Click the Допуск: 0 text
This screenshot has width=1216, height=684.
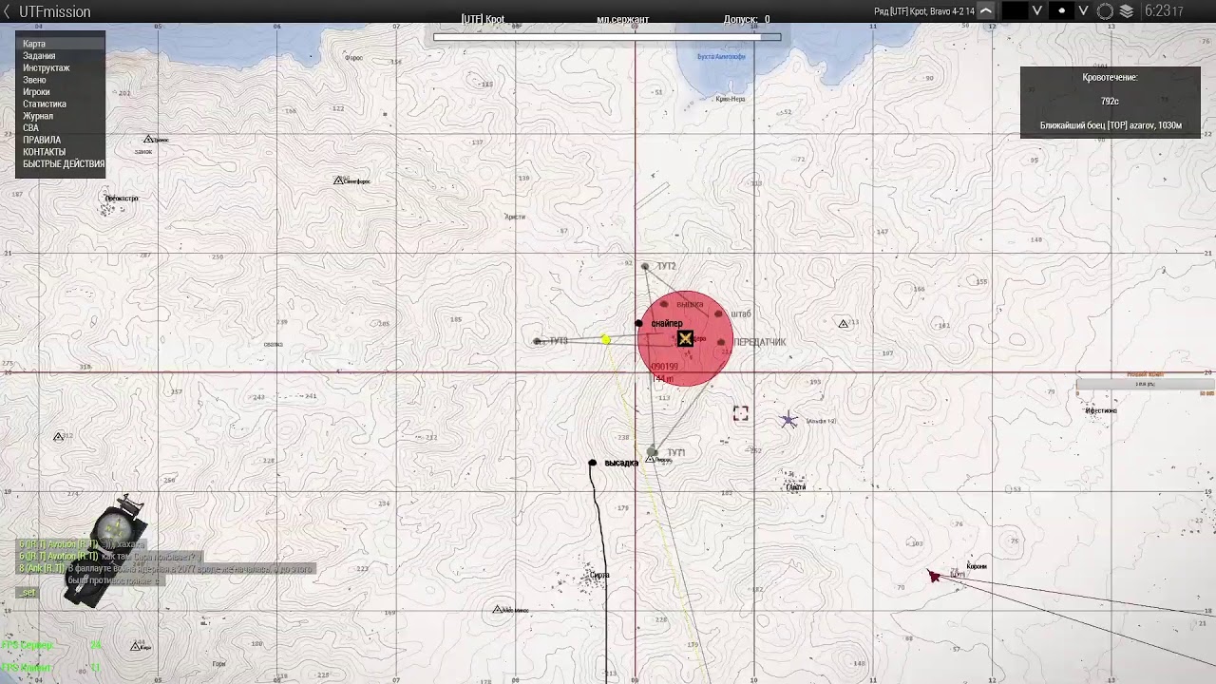pyautogui.click(x=747, y=19)
